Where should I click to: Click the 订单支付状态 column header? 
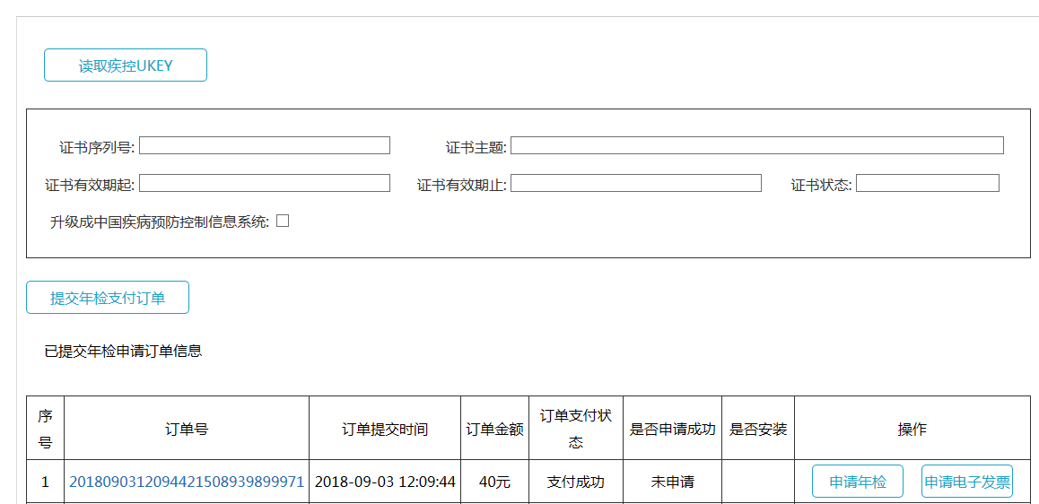[x=575, y=429]
